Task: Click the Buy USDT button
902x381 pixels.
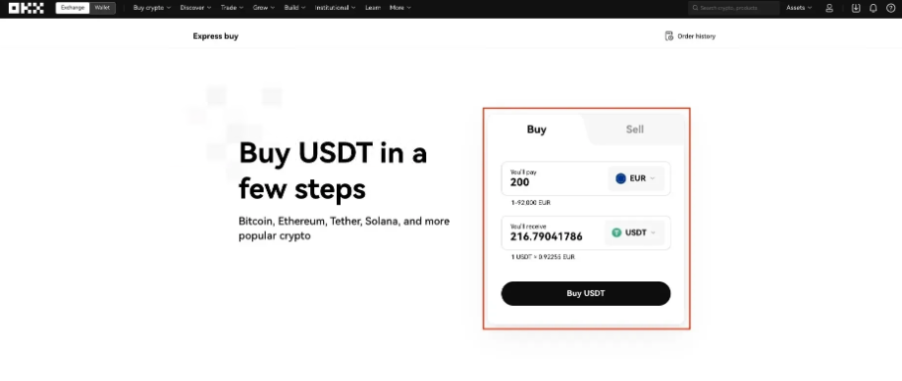Action: [586, 293]
